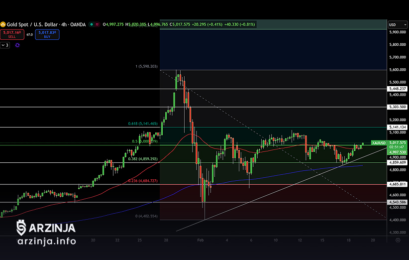Select the 5,303.500 price axis label

tap(397, 107)
